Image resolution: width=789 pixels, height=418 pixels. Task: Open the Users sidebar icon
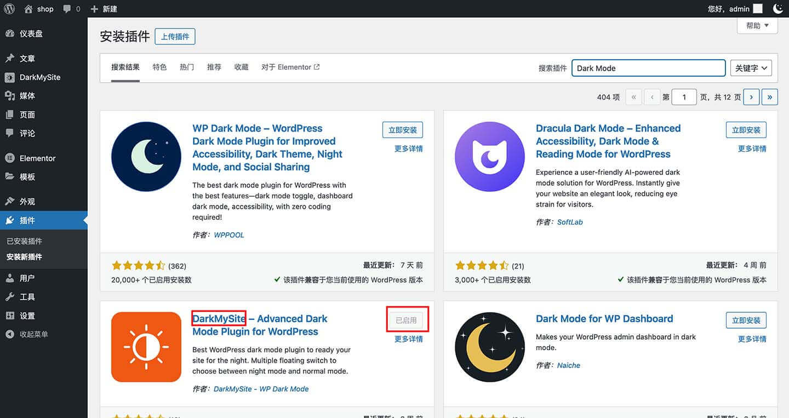tap(10, 278)
